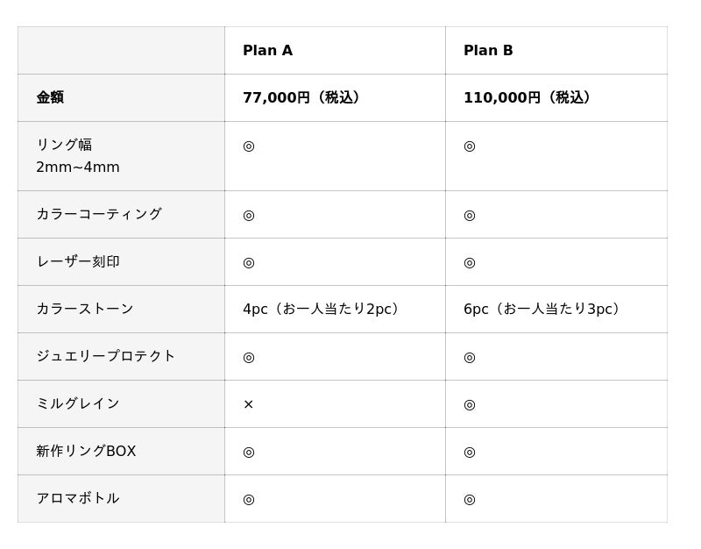
Task: Click the ミルグレイン row label
Action: point(78,403)
